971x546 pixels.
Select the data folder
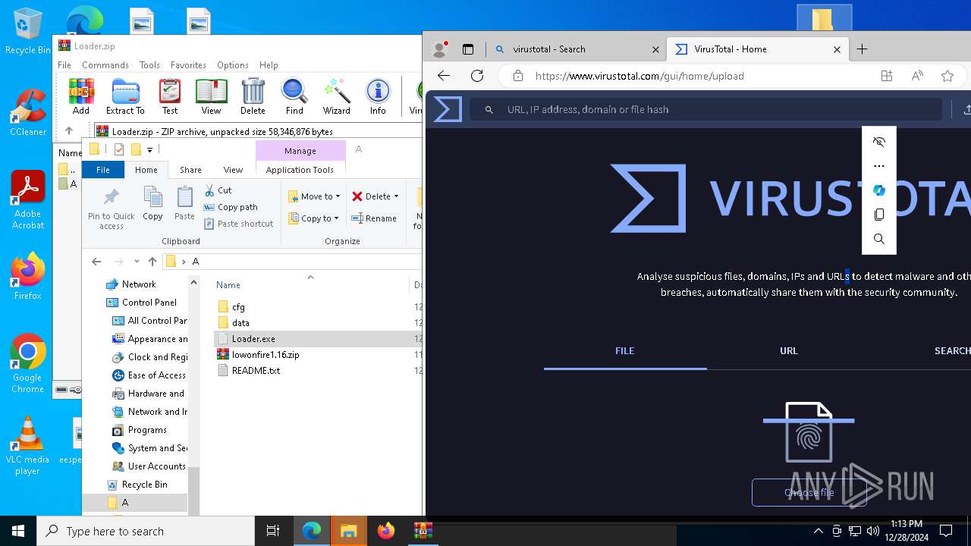click(240, 323)
